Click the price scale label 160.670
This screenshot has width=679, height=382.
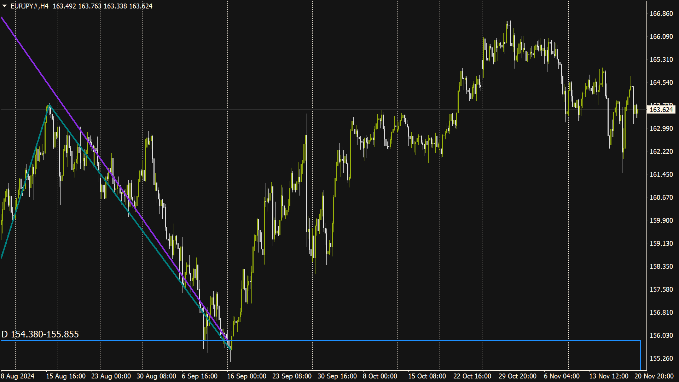point(661,197)
